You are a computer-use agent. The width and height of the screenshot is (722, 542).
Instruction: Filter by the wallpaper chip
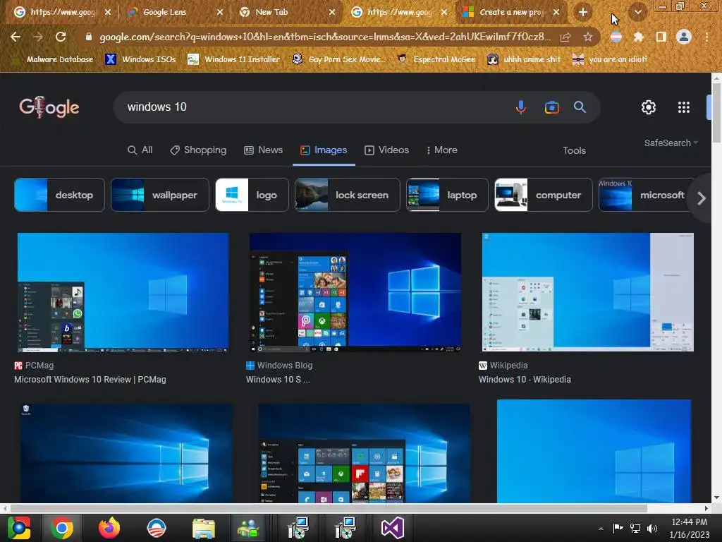tap(160, 195)
